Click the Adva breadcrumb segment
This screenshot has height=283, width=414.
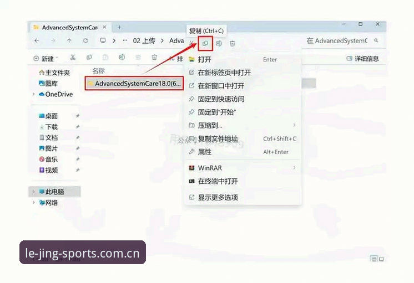(176, 40)
